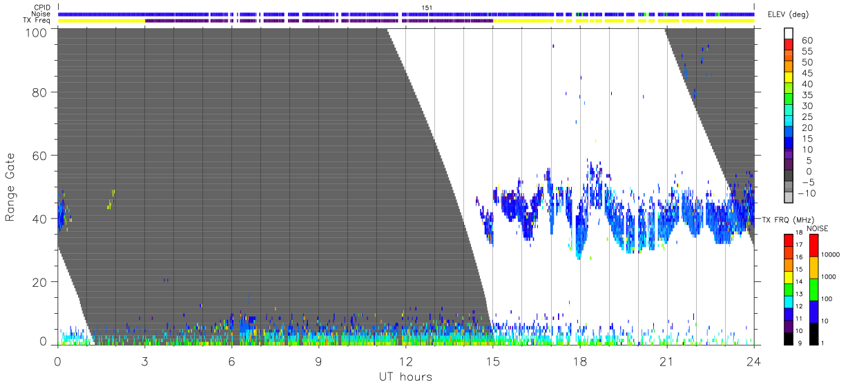Pick the red segment of the TX FRQ colorbar
This screenshot has width=848, height=391.
click(x=789, y=240)
